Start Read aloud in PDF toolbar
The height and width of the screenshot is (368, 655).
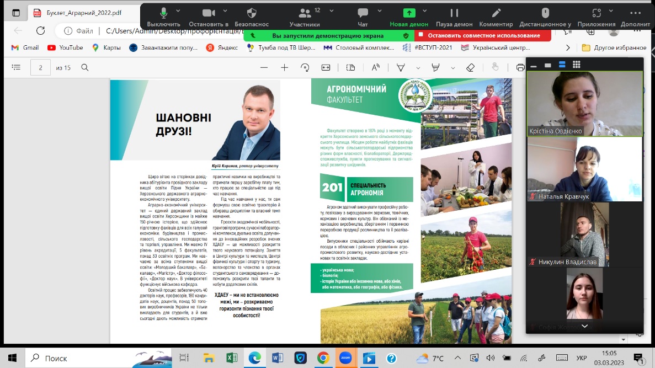pos(376,67)
